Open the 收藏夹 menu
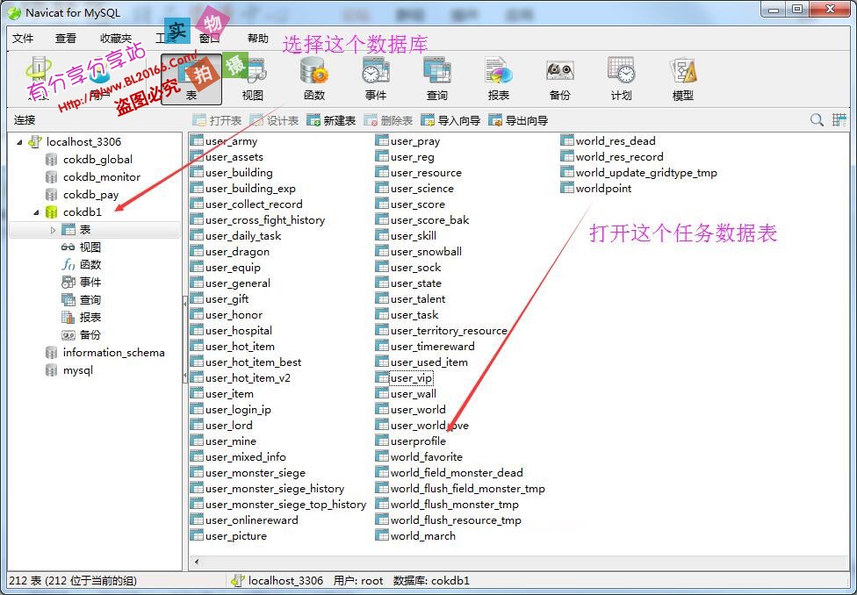Image resolution: width=857 pixels, height=595 pixels. [x=116, y=39]
